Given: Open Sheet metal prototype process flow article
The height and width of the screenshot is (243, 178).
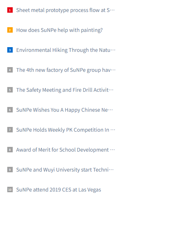Looking at the screenshot, I should point(65,10).
